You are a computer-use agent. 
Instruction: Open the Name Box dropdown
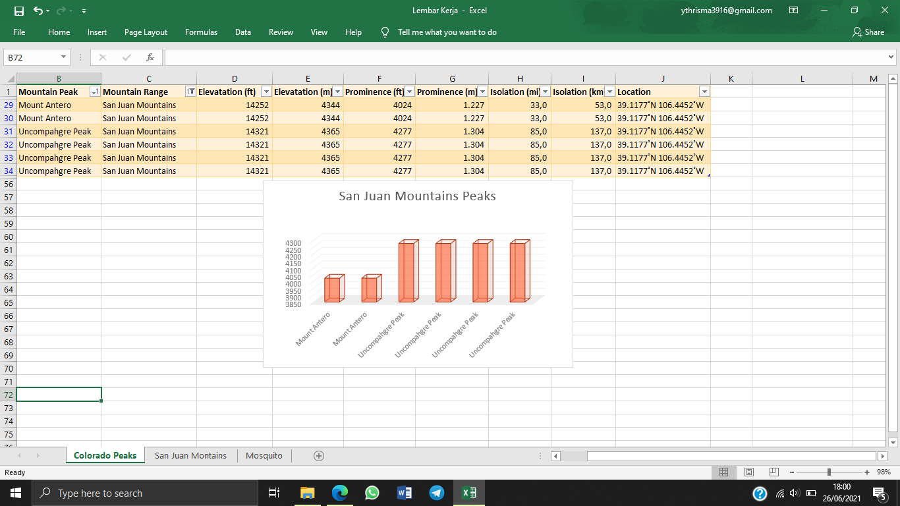(64, 57)
